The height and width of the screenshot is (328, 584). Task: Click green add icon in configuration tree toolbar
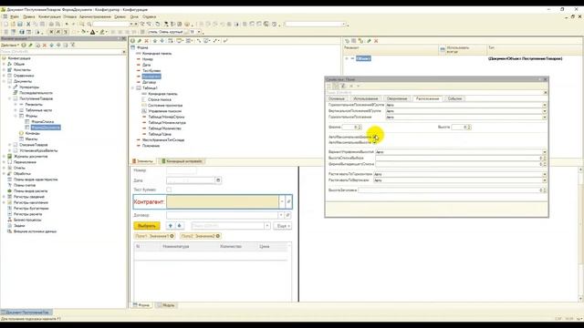tap(24, 45)
